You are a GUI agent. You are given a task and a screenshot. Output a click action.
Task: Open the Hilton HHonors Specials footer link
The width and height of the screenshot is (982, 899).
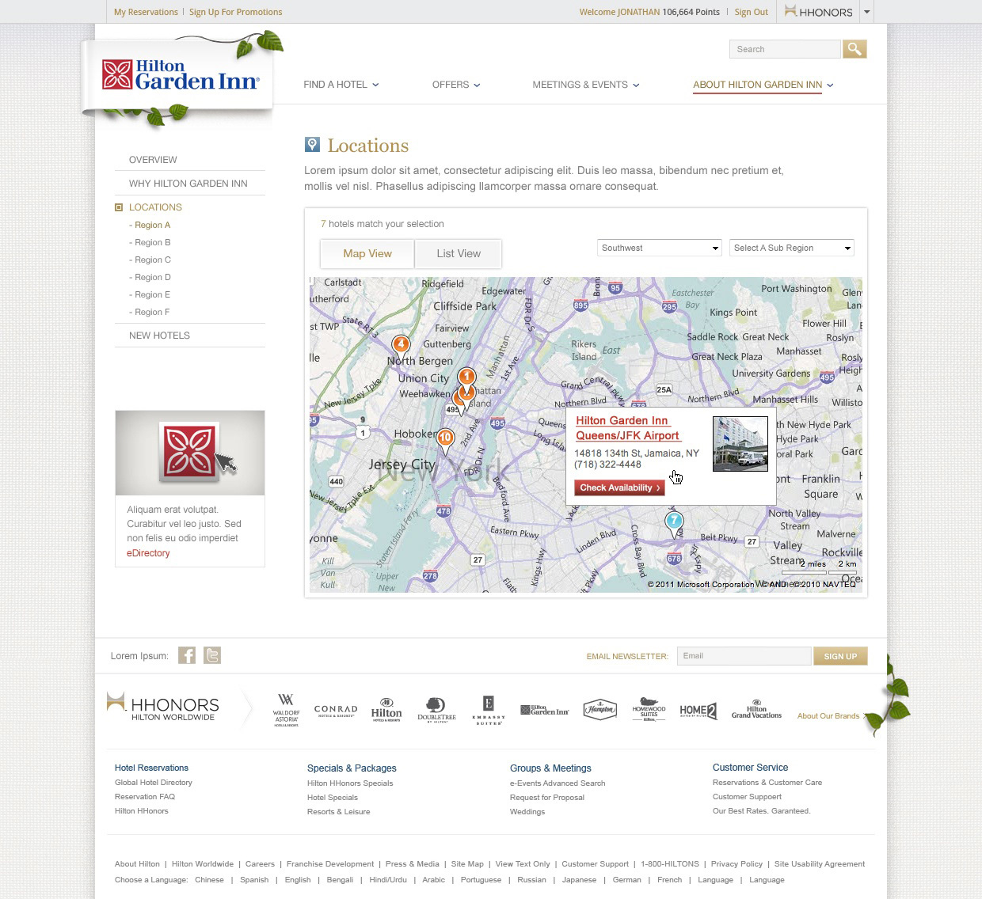pyautogui.click(x=350, y=783)
